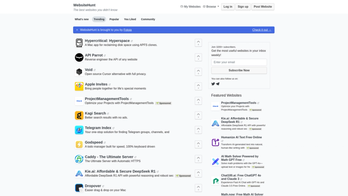
Task: Upvote Caddy - The Ultimate Server
Action: coord(198,159)
